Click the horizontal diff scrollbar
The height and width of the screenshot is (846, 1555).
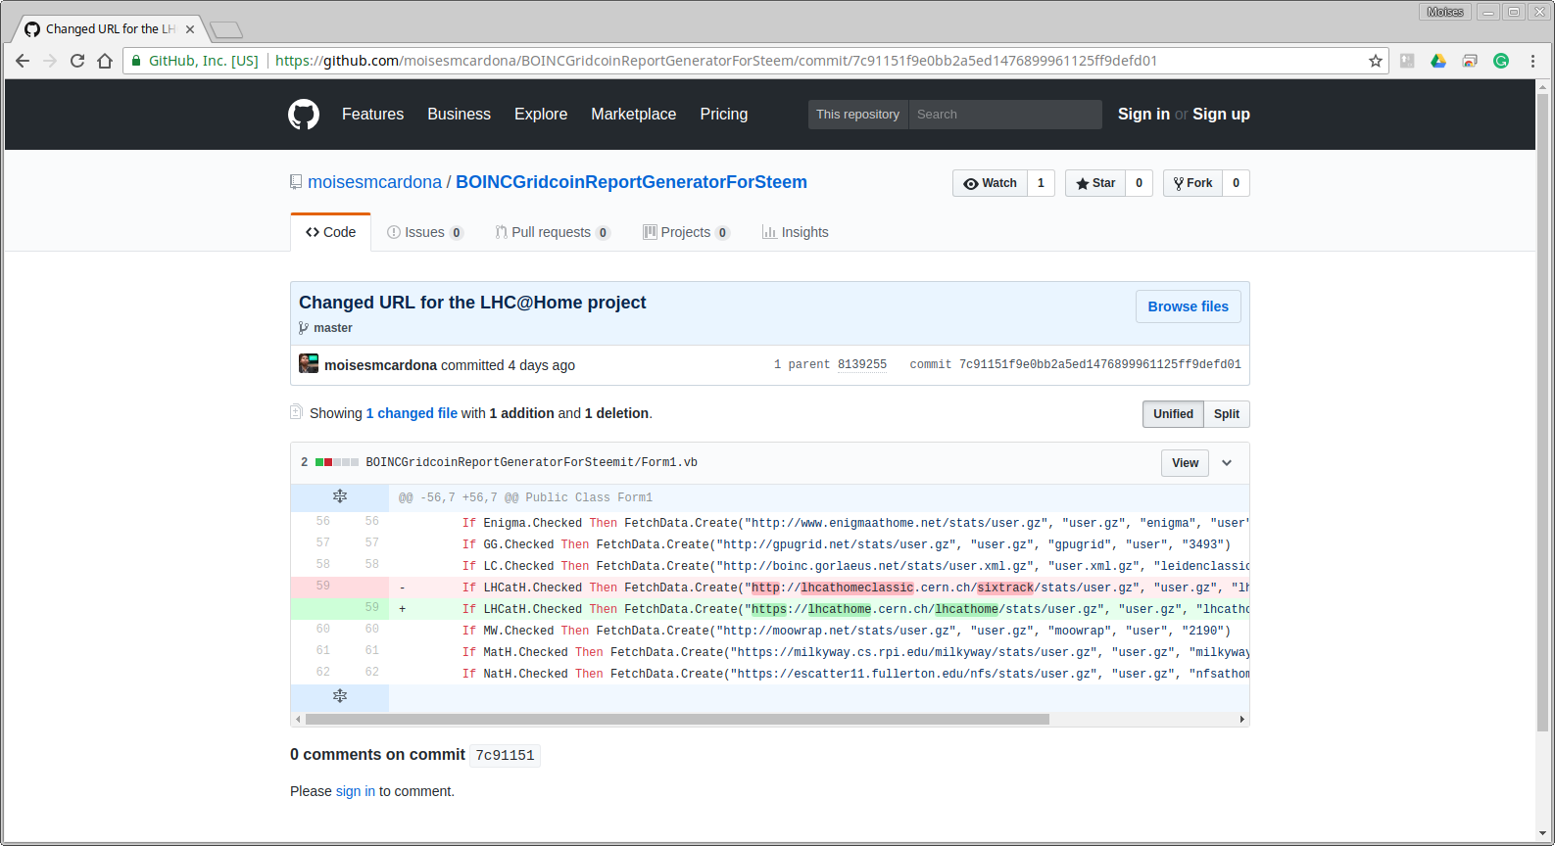click(x=677, y=719)
